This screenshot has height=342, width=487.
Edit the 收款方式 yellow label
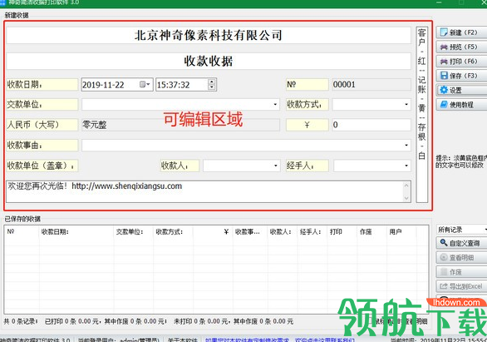click(x=307, y=105)
